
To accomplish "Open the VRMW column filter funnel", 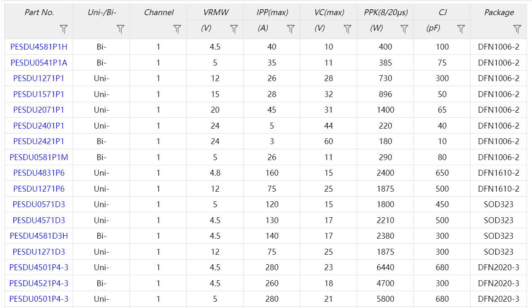I will click(234, 29).
